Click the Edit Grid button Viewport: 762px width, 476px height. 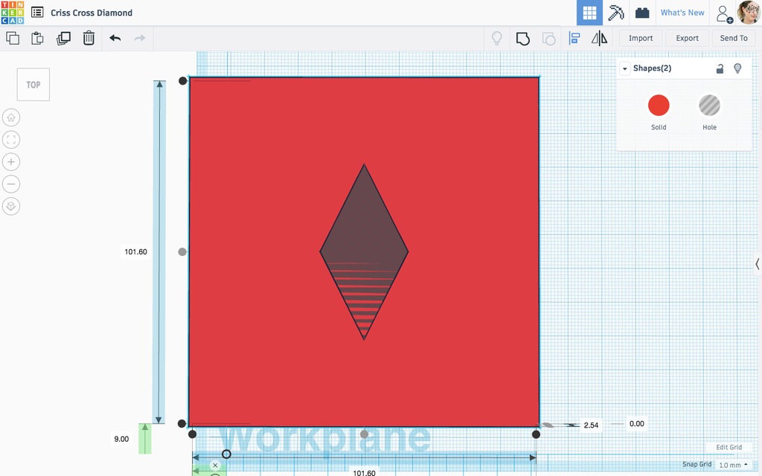(x=729, y=447)
